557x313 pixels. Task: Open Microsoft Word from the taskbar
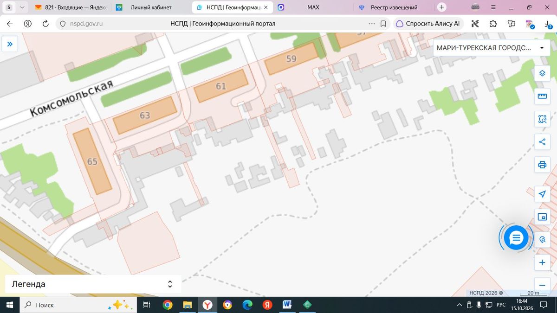click(287, 305)
